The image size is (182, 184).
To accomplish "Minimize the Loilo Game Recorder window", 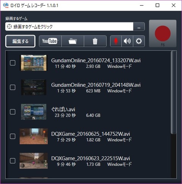I will click(142, 5).
